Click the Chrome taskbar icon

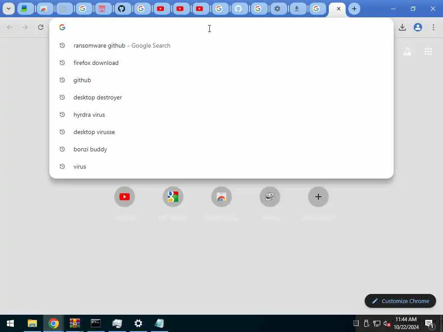coord(53,323)
